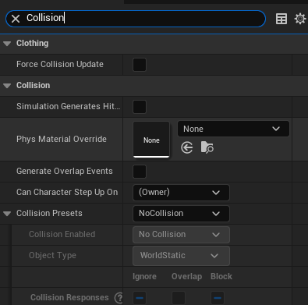308x305 pixels.
Task: Open Collision Enabled dropdown
Action: (181, 235)
